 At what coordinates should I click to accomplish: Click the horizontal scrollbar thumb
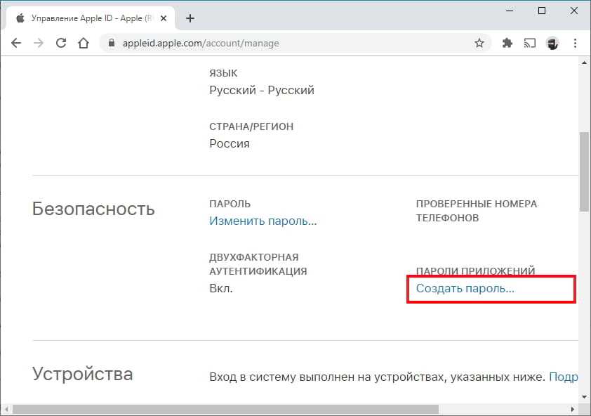(225, 409)
